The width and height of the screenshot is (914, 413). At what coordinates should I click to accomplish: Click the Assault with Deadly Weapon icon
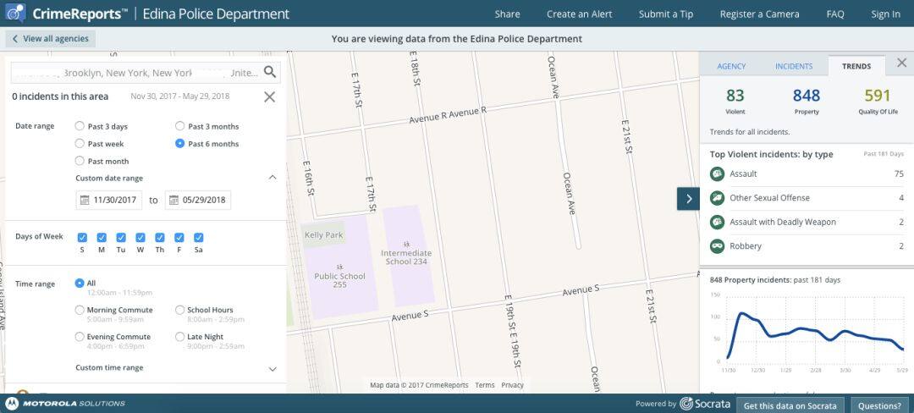[x=717, y=222]
